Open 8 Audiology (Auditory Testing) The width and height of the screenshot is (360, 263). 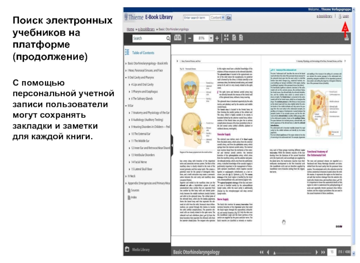point(147,120)
